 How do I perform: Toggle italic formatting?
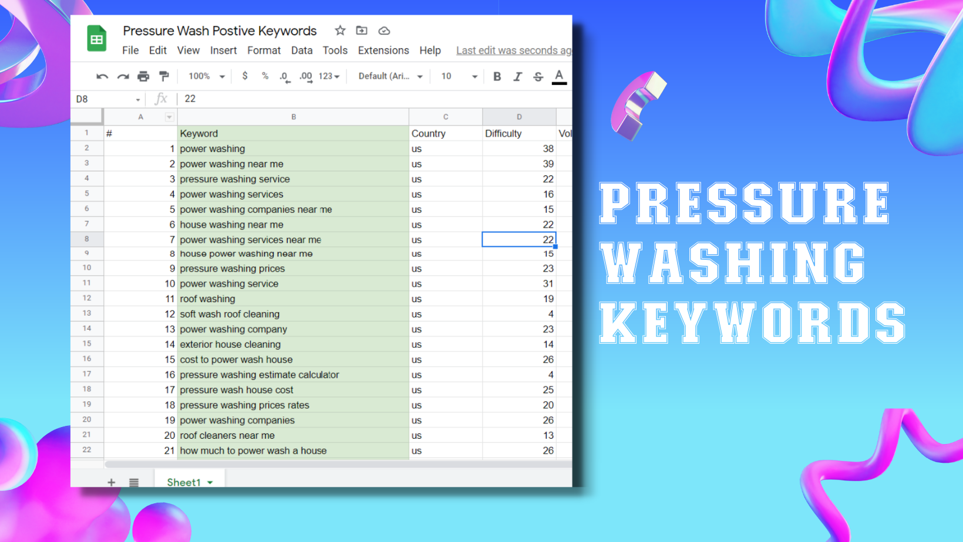point(517,76)
